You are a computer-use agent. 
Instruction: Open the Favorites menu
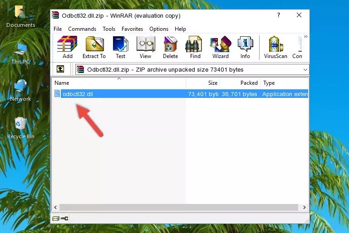[x=132, y=29]
